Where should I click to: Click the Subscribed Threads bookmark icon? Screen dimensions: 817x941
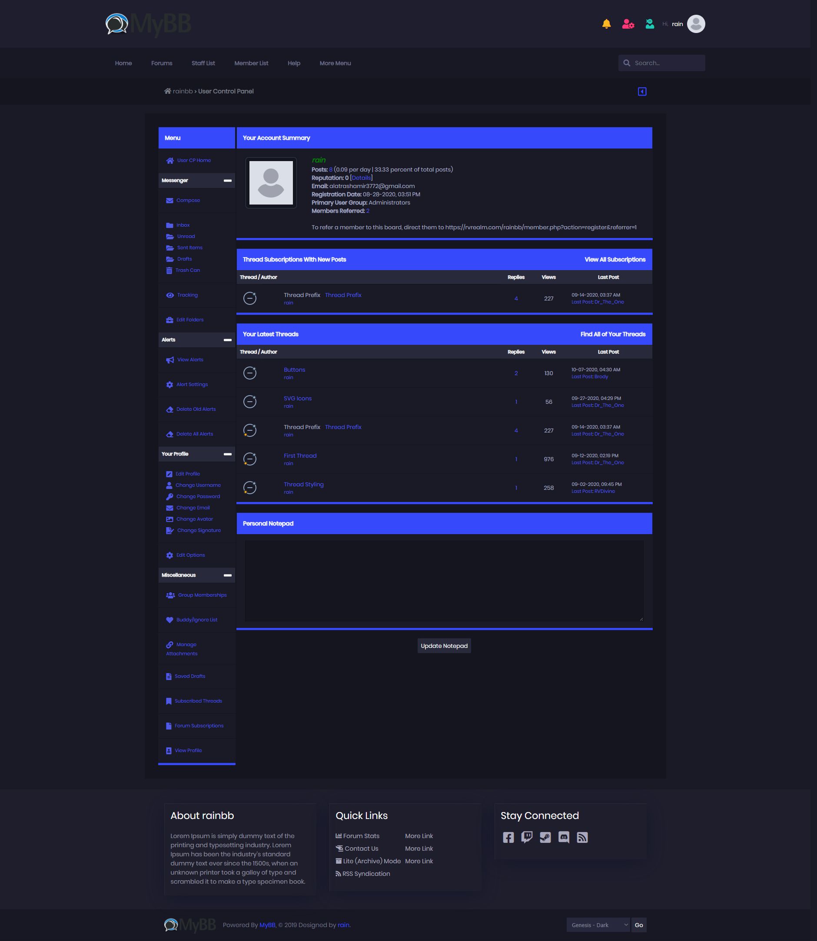tap(169, 701)
